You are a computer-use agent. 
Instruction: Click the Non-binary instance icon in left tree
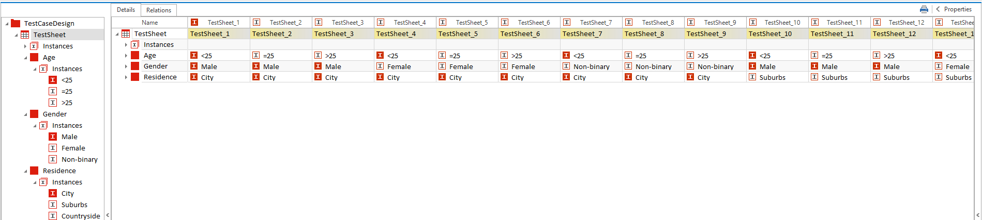tap(53, 159)
